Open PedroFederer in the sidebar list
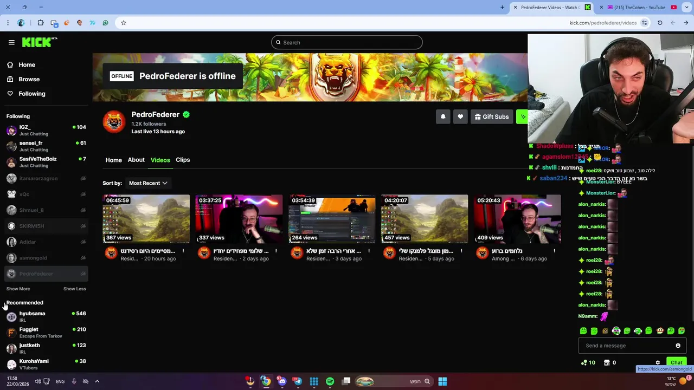Image resolution: width=694 pixels, height=390 pixels. point(46,274)
